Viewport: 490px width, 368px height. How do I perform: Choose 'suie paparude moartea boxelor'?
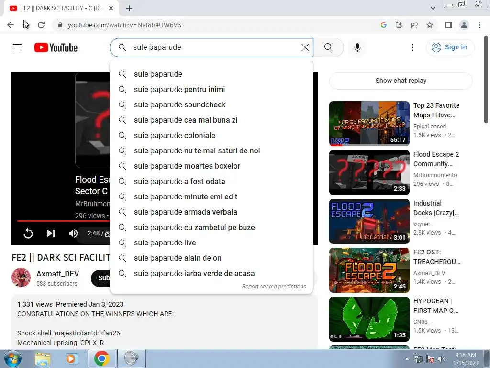212,166
